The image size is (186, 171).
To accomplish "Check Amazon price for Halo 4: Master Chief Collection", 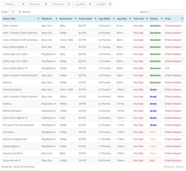I will 173,75.
